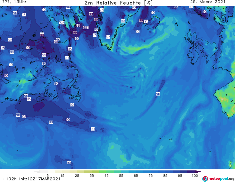Click the meteopool logo icon
The height and width of the screenshot is (182, 235).
205,179
